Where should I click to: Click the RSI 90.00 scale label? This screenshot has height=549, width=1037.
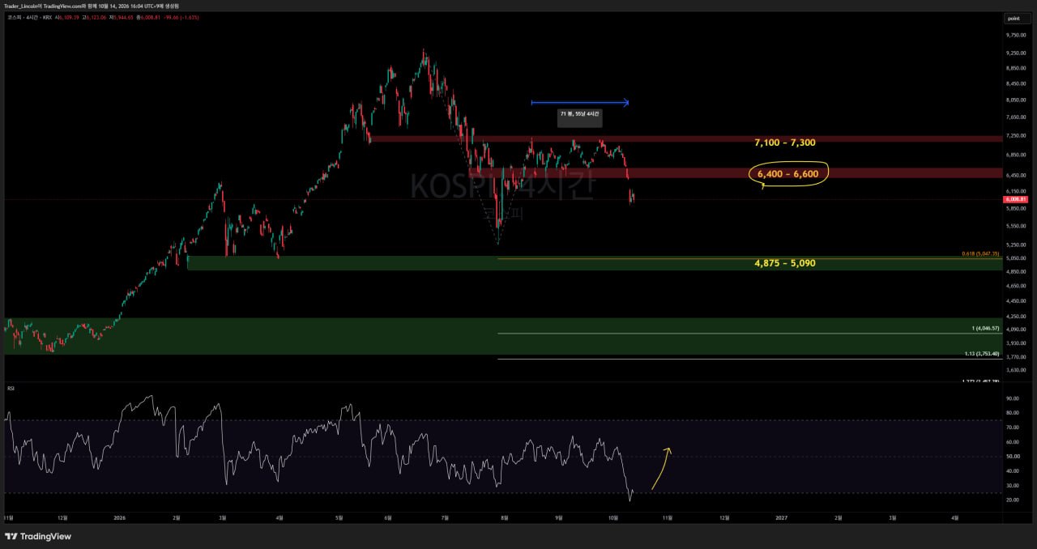pos(1012,398)
